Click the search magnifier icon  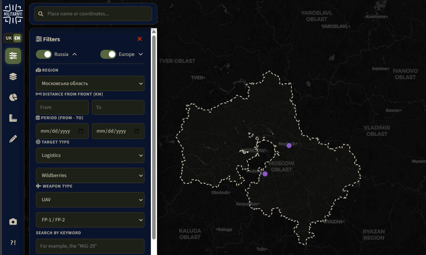(x=41, y=14)
